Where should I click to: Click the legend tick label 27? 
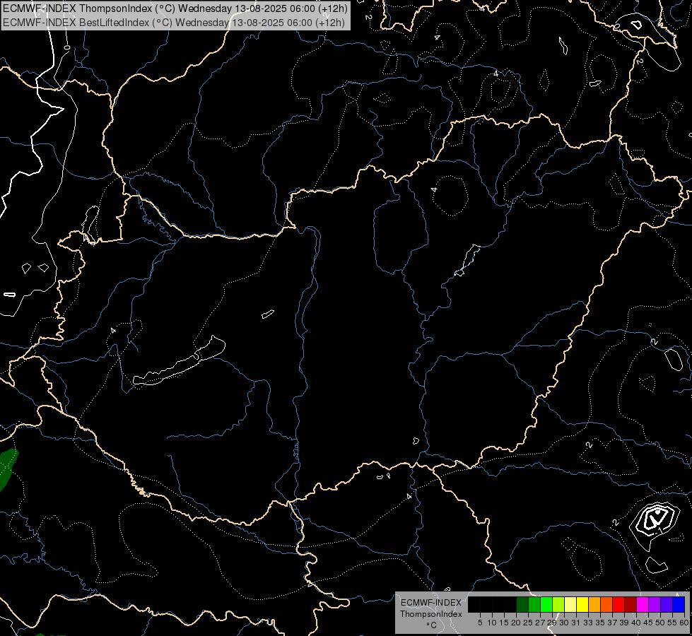tap(540, 623)
